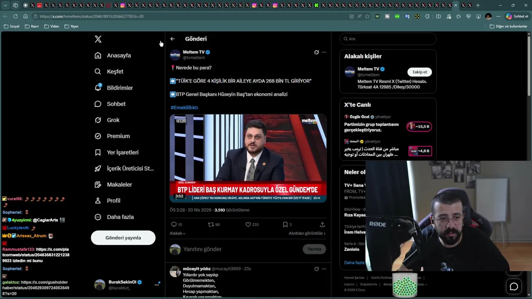Click the Yer İşaretleri bookmark icon in sidebar

coord(98,152)
